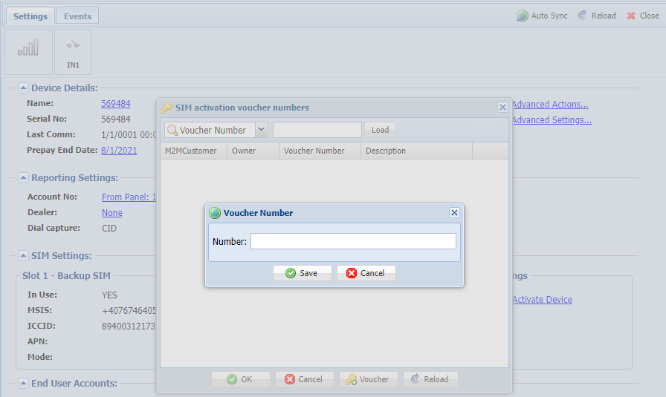666x397 pixels.
Task: Click Reload in SIM activation dialog
Action: tap(430, 379)
